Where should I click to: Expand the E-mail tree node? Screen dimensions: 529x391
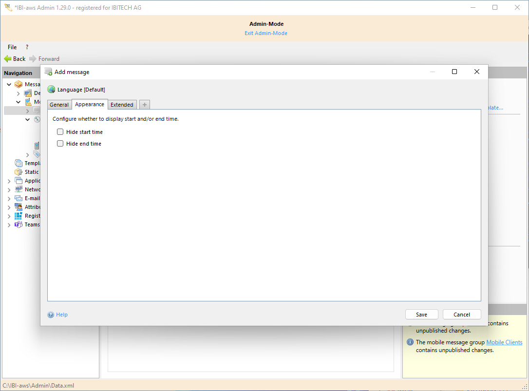9,199
